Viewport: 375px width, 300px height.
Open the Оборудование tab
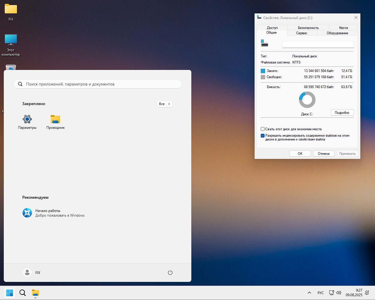click(x=337, y=33)
